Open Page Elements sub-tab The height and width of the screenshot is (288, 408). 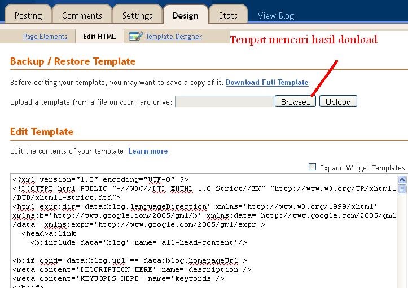click(x=45, y=37)
